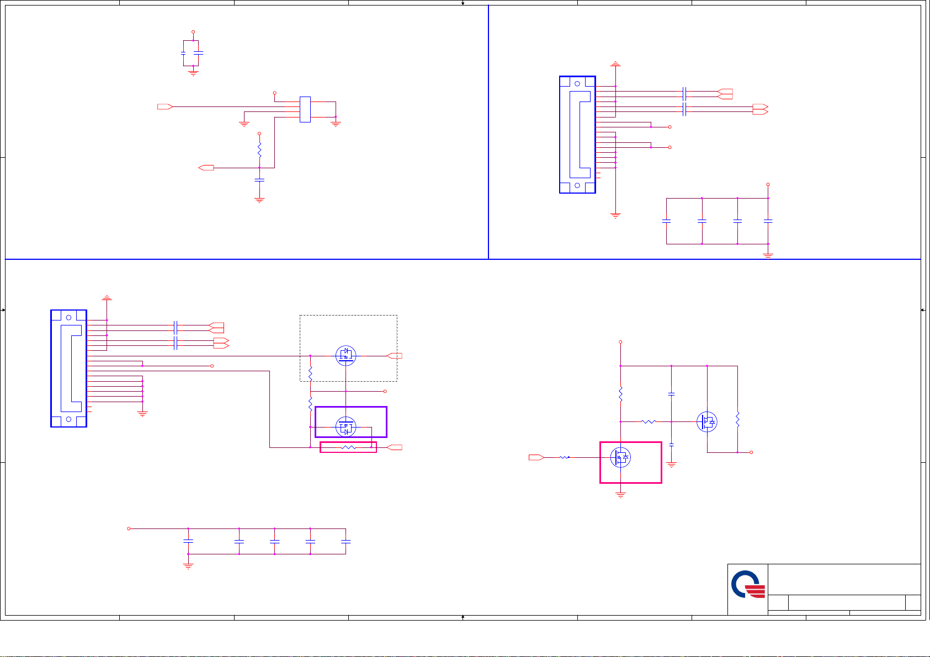This screenshot has height=657, width=930.
Task: Click the ground symbol under the two parallel capacitors
Action: (193, 72)
